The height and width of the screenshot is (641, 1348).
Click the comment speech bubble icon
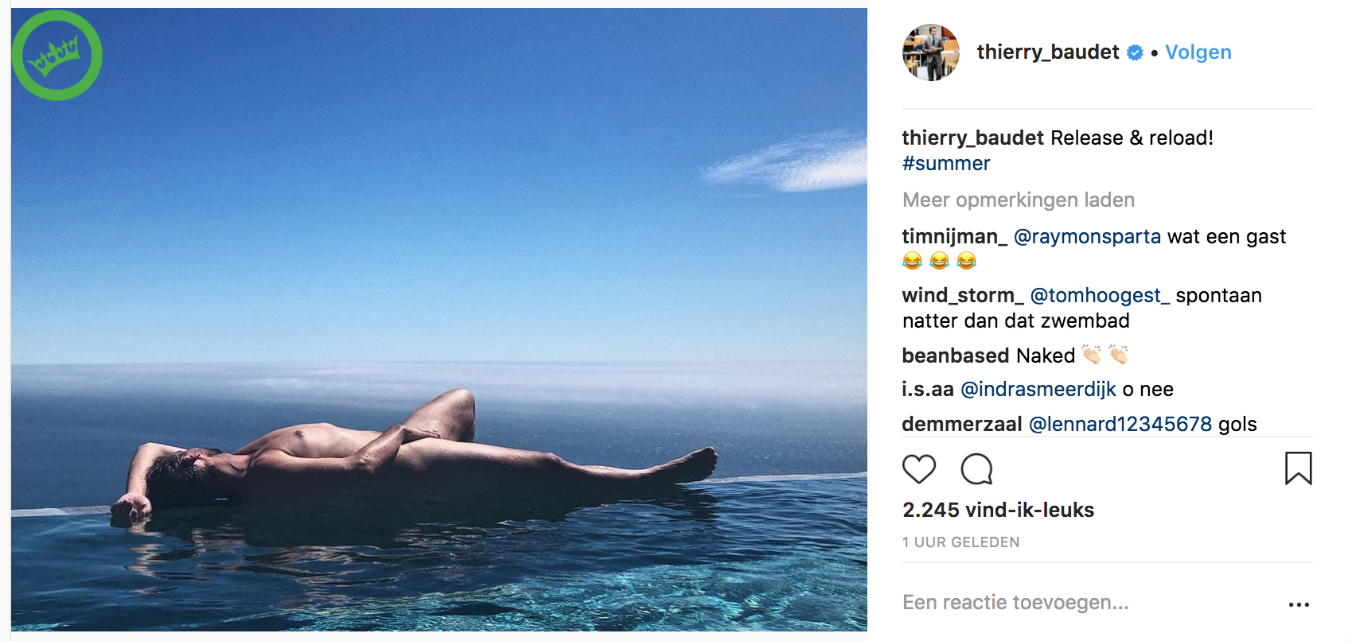point(976,469)
